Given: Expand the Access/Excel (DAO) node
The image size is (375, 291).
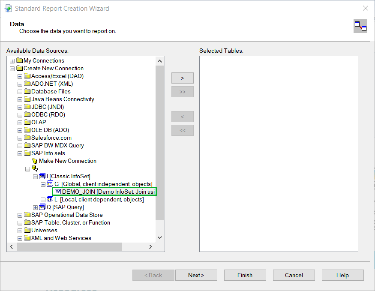Looking at the screenshot, I should coord(20,77).
